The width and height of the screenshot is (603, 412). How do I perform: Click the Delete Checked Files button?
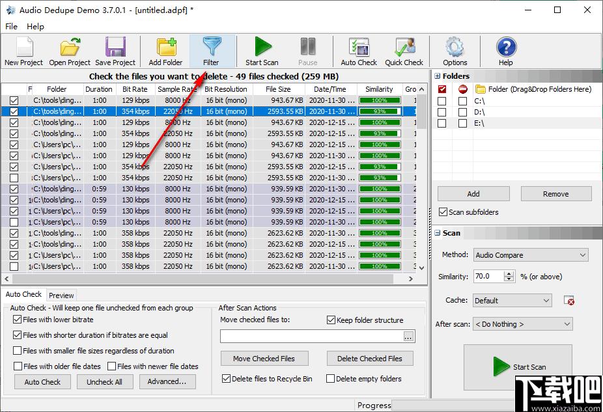(370, 359)
